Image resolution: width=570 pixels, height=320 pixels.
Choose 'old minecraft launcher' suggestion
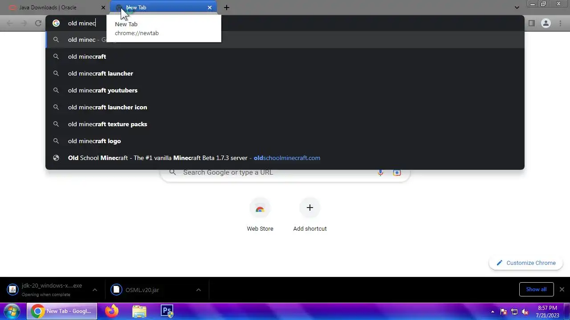click(285, 73)
